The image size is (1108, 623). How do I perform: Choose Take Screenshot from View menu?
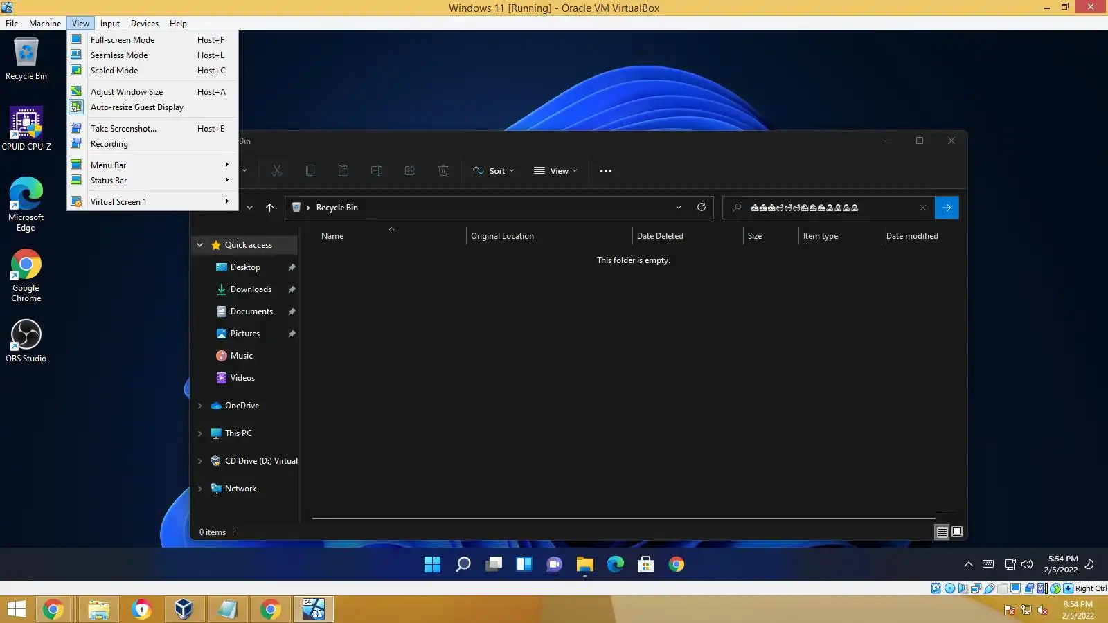(152, 129)
